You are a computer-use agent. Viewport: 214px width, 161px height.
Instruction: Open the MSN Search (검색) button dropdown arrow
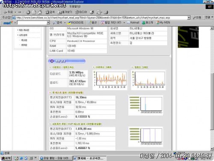click(65, 23)
